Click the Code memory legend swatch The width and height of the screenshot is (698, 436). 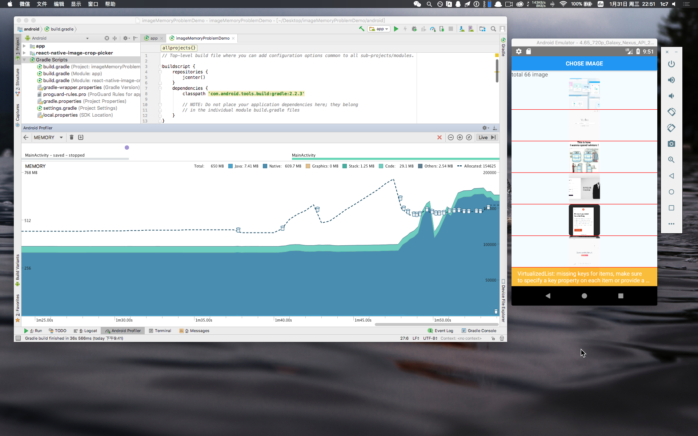click(x=381, y=166)
